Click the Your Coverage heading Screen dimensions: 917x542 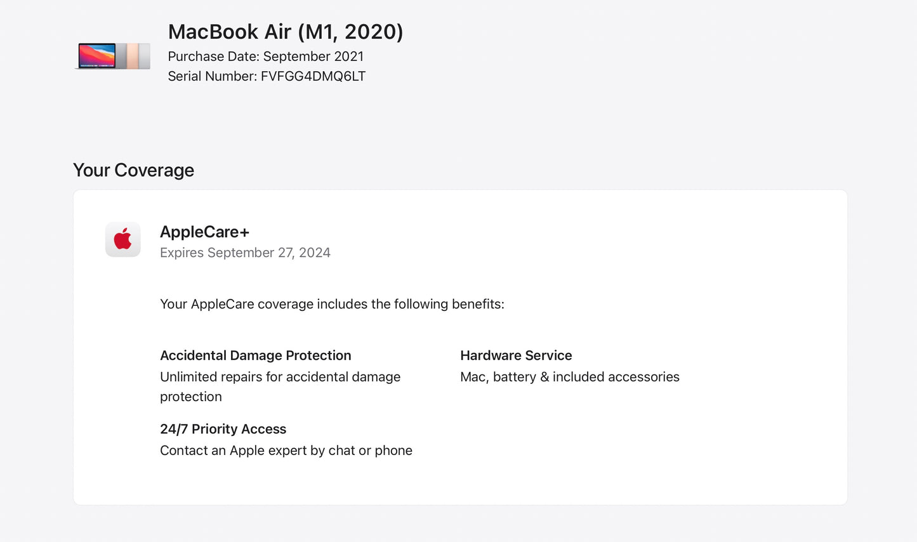click(x=133, y=170)
